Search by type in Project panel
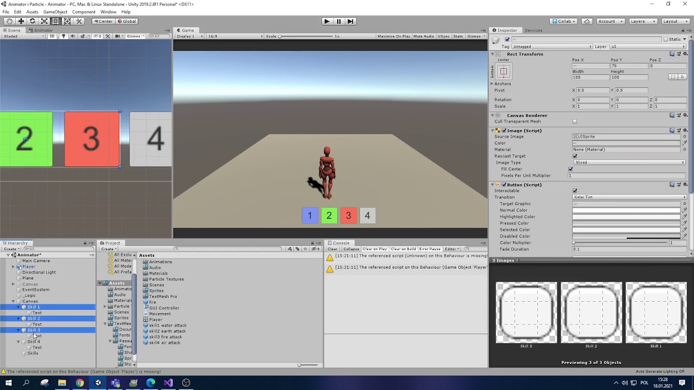The height and width of the screenshot is (390, 694). [290, 249]
